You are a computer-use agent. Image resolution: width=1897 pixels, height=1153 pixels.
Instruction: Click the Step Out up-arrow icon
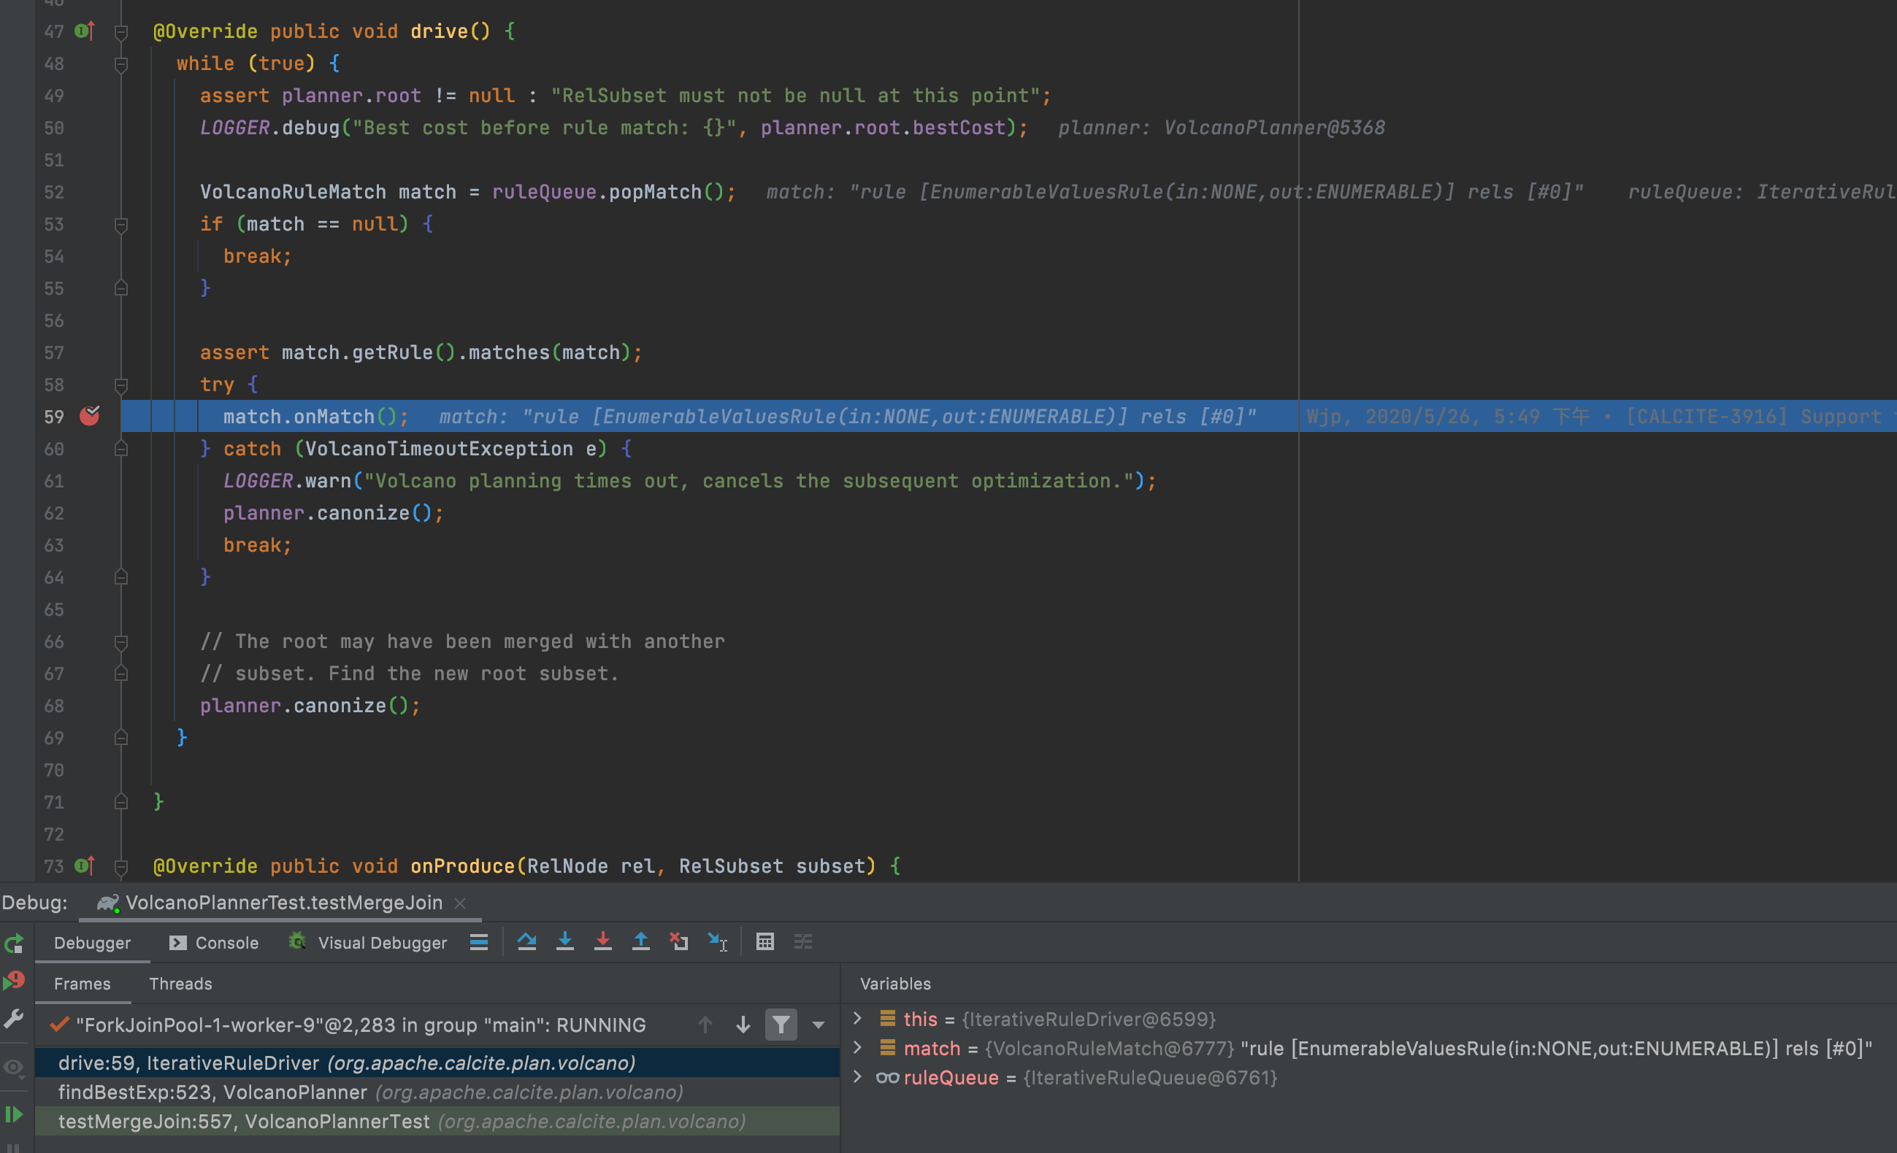[640, 941]
